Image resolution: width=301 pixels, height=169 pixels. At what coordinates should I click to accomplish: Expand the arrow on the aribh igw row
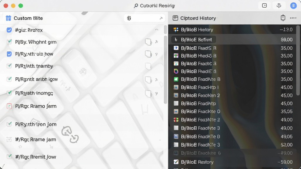[156, 80]
